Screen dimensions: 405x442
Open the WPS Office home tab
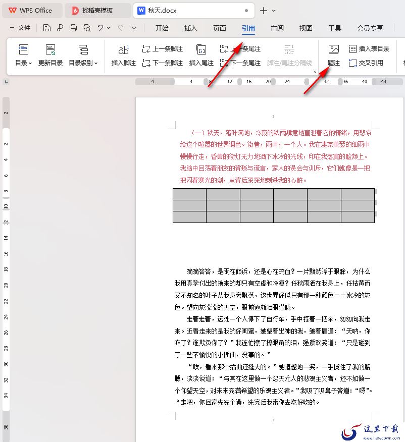32,11
